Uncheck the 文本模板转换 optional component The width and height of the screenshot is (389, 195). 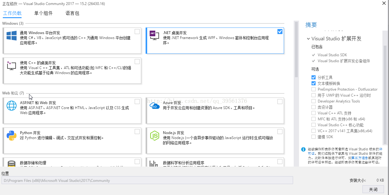(x=313, y=83)
